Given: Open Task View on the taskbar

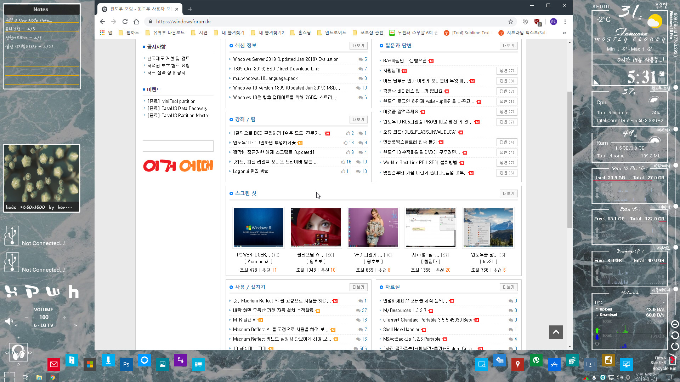Looking at the screenshot, I should (25, 377).
